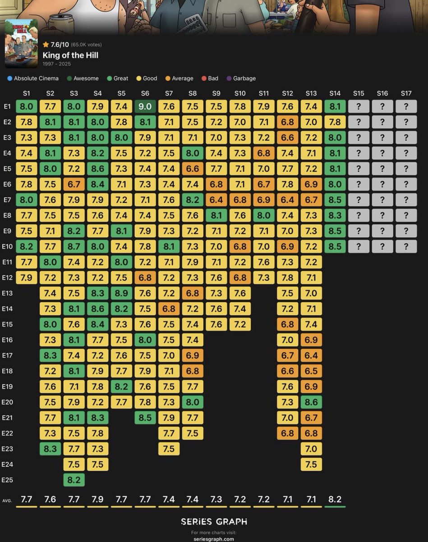428x542 pixels.
Task: Click the SERIES GRAPH logo
Action: pyautogui.click(x=214, y=522)
